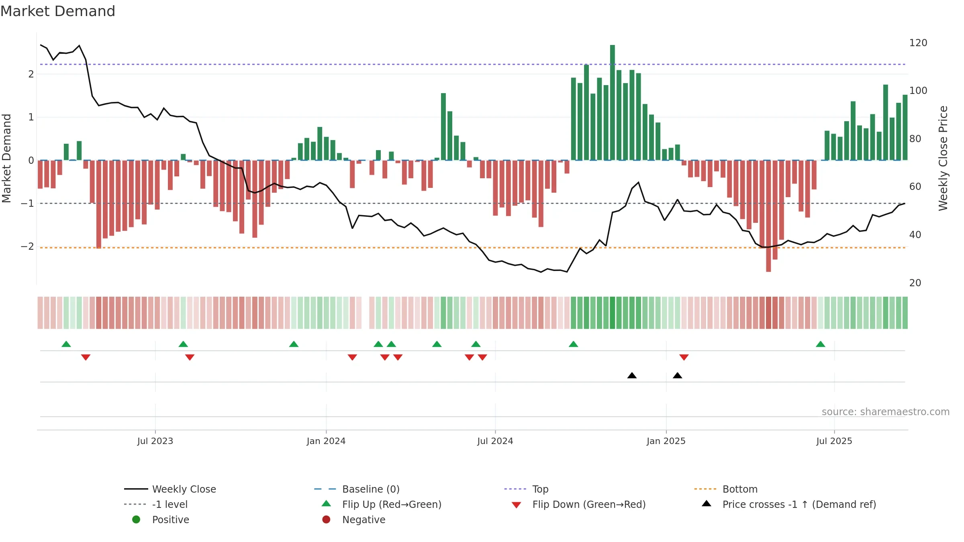The height and width of the screenshot is (542, 964).
Task: Toggle the Negative legend entry
Action: (x=353, y=520)
